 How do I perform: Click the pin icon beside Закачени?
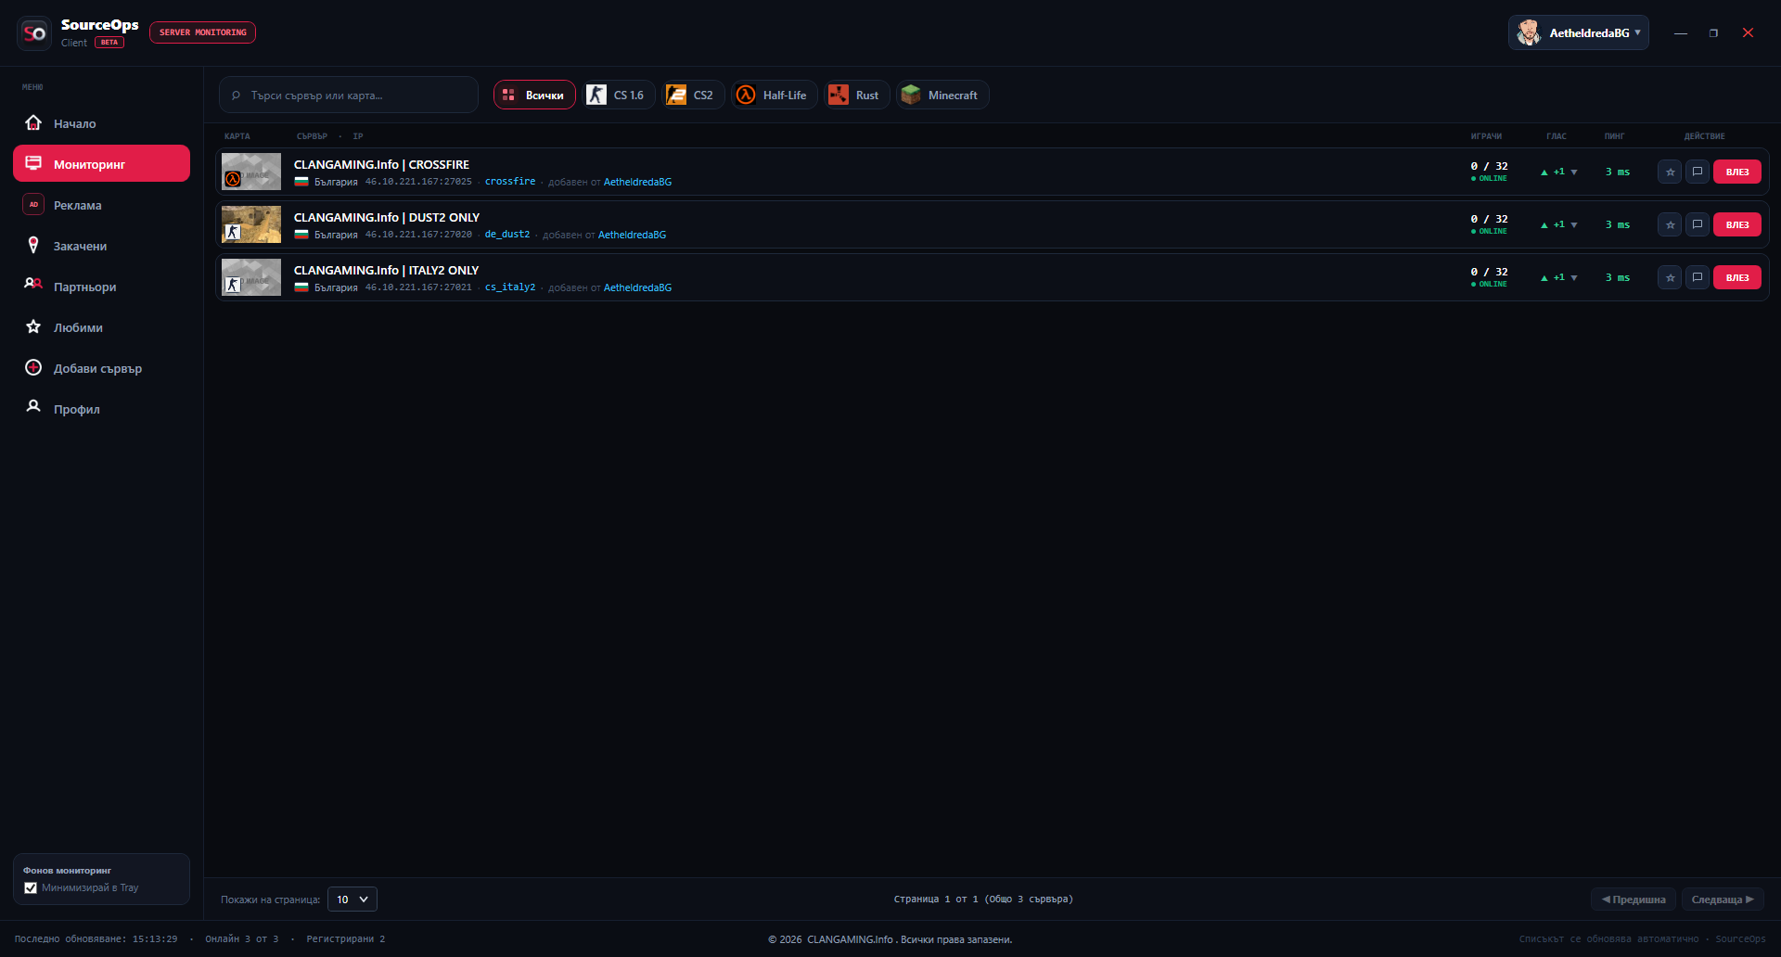coord(33,245)
